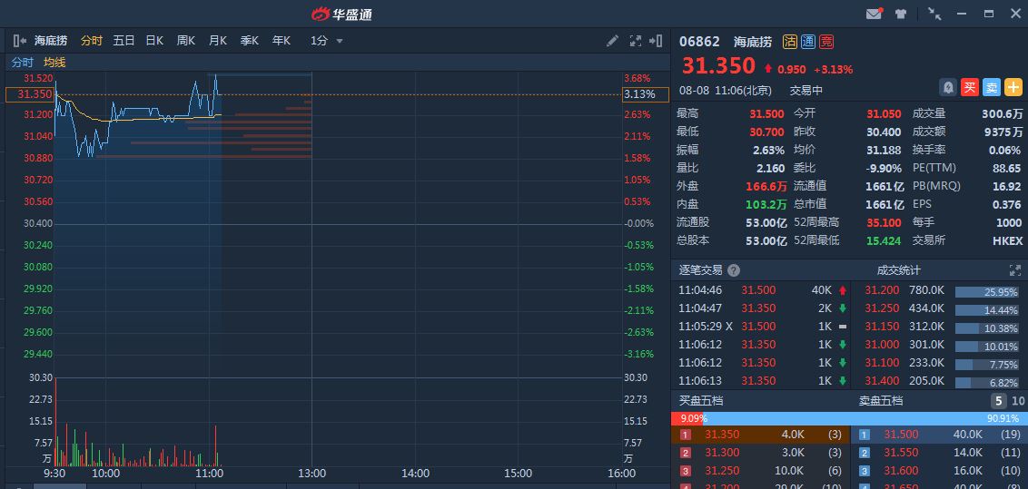Screen dimensions: 1028x489
Task: Expand the chart to fullscreen
Action: point(635,41)
